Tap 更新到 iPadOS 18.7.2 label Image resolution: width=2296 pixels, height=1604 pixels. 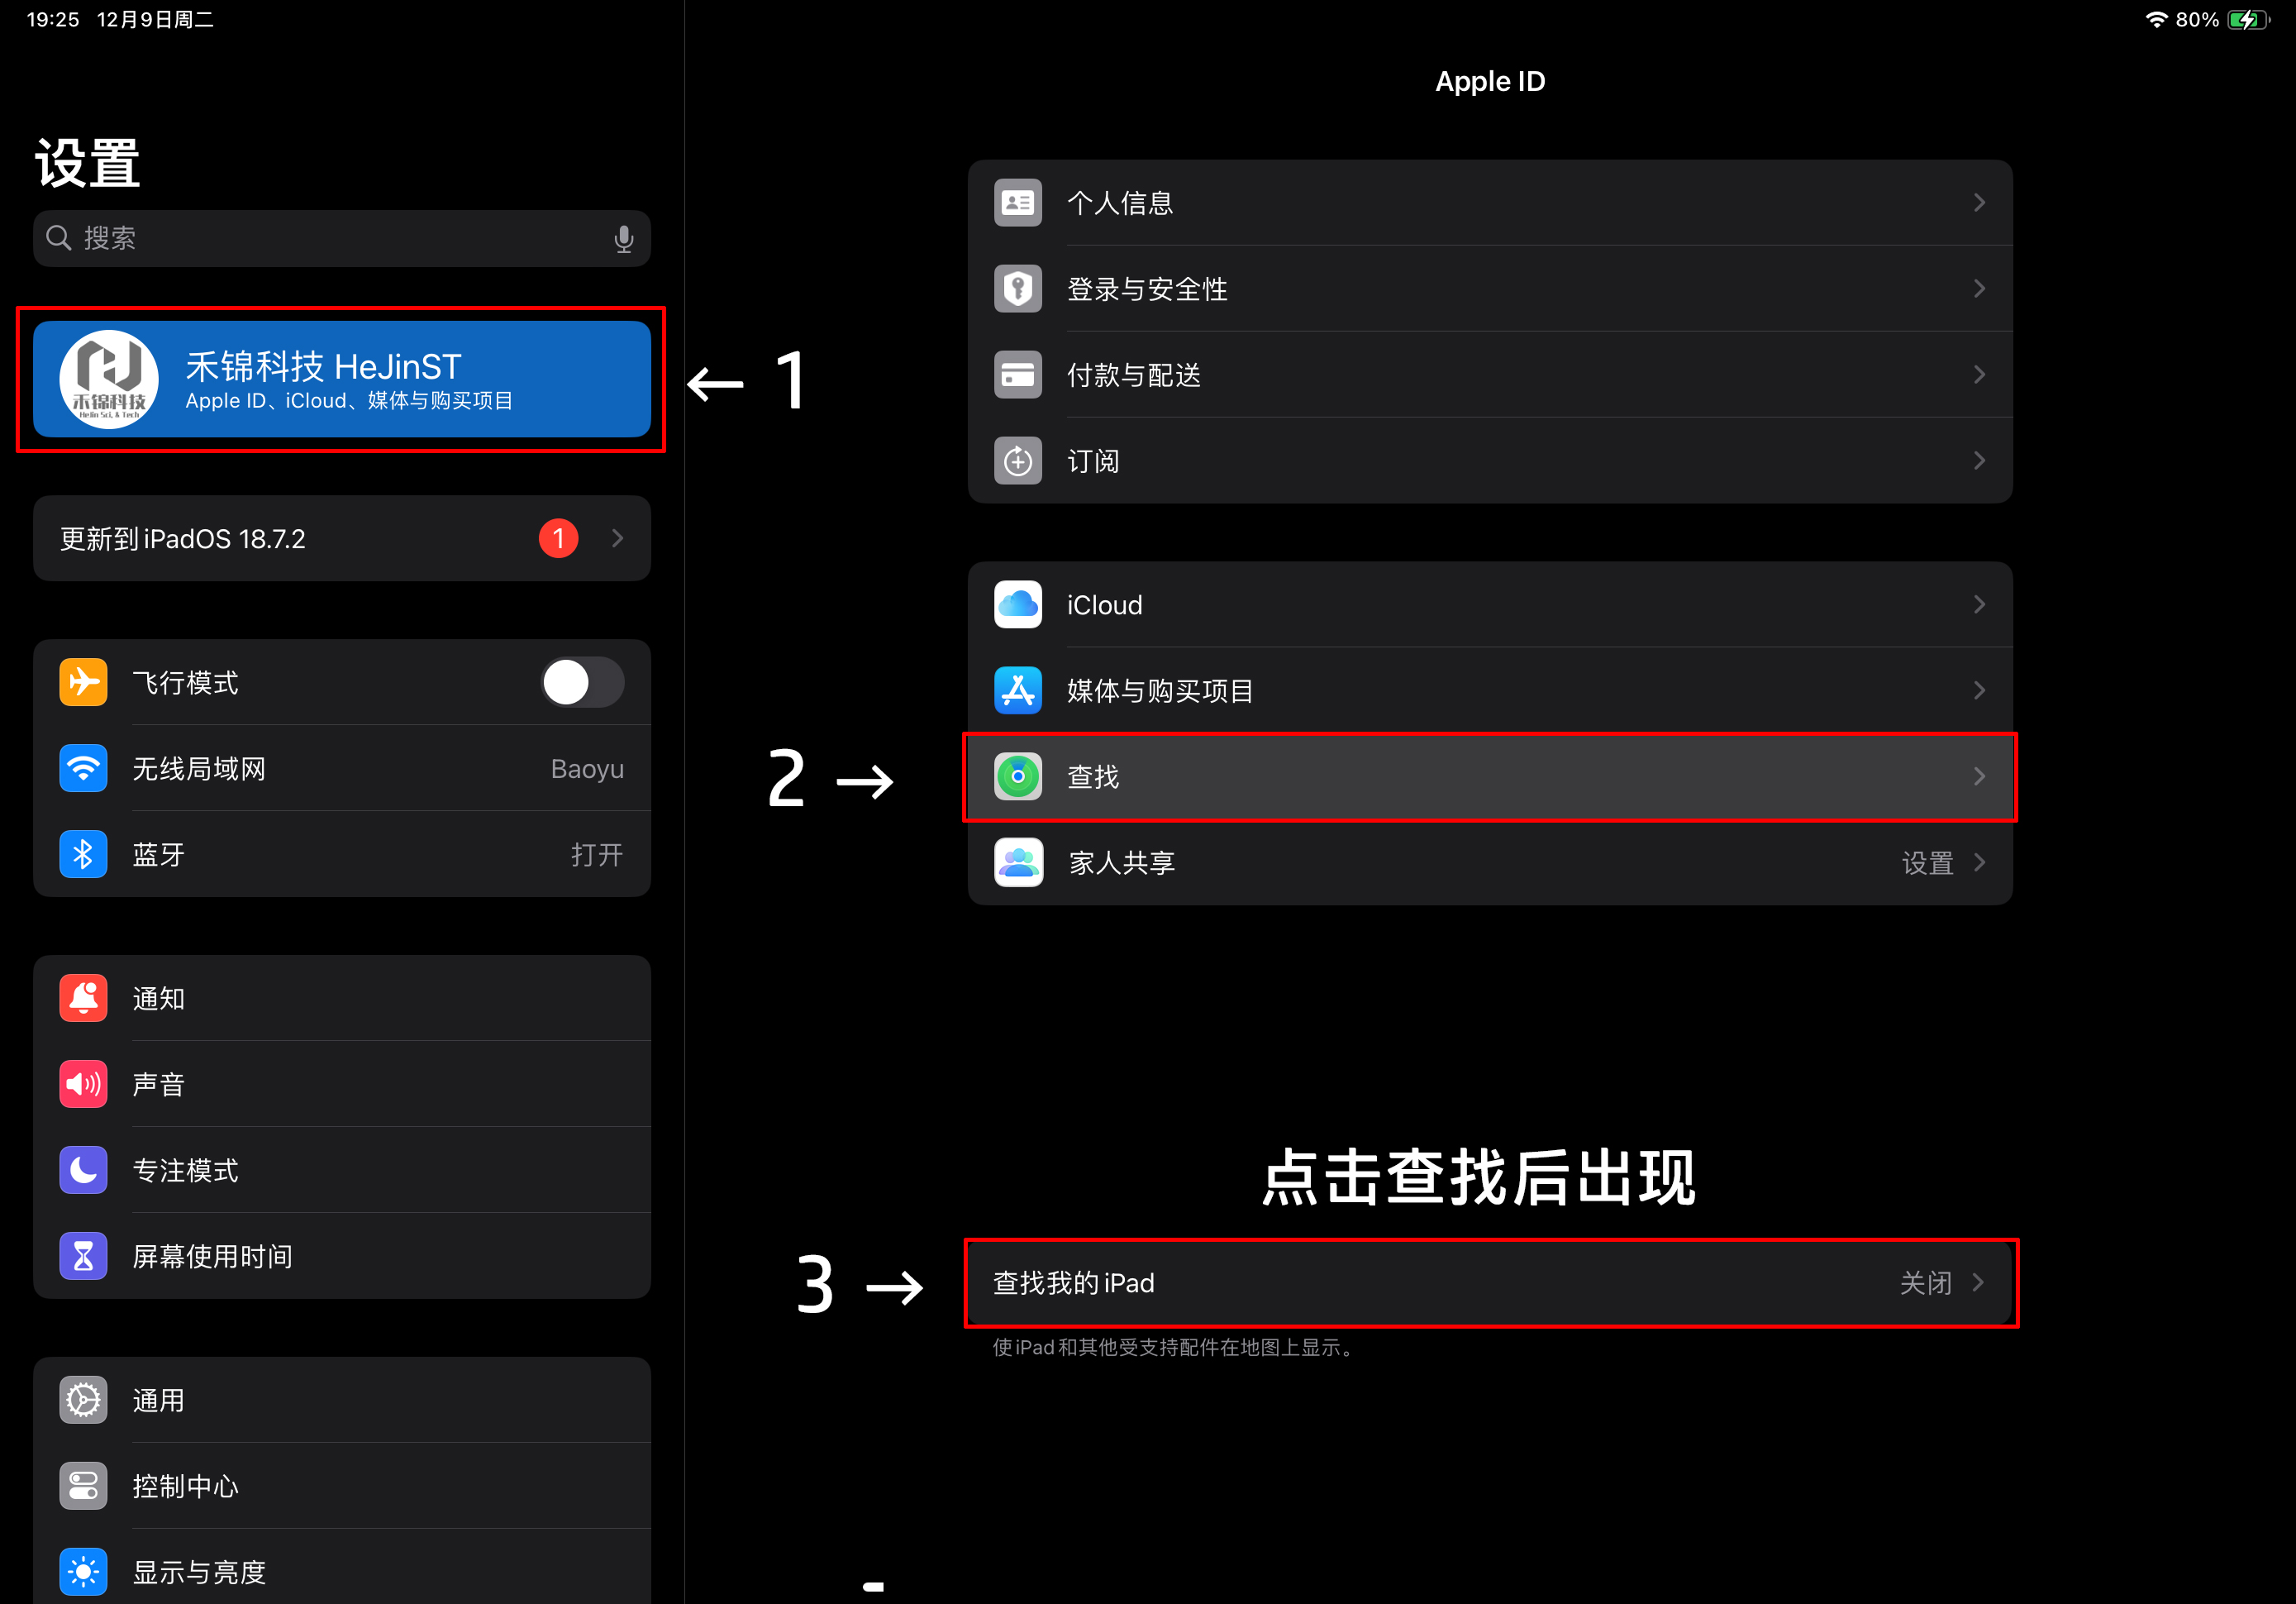tap(183, 539)
